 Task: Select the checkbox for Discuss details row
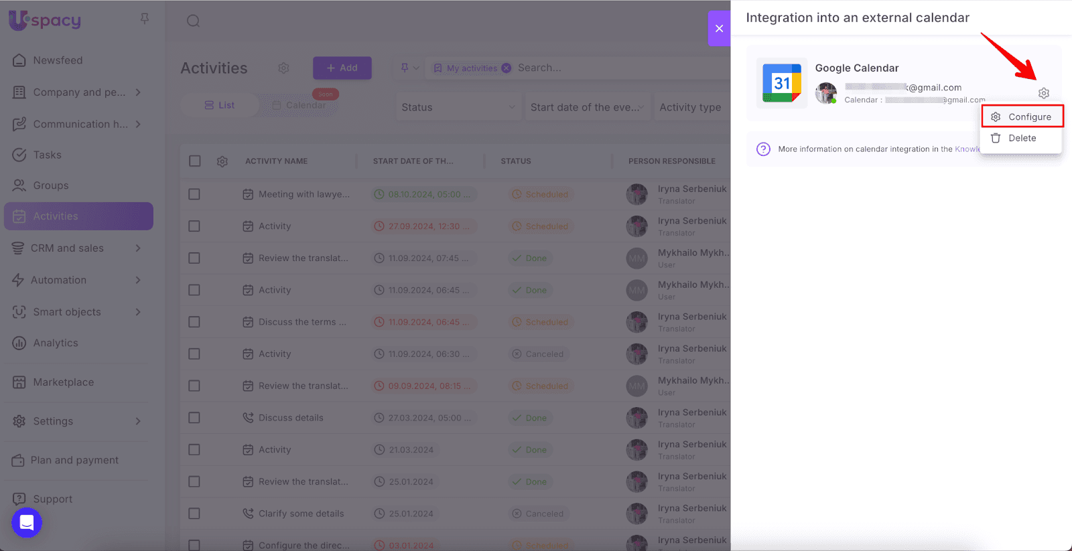tap(194, 418)
